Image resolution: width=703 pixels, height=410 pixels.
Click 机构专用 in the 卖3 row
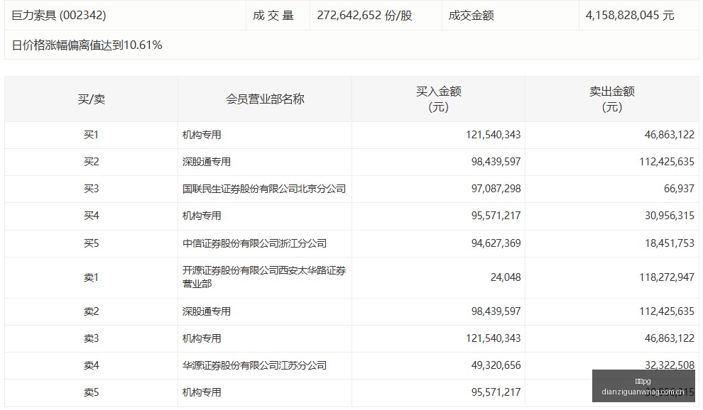pos(202,338)
